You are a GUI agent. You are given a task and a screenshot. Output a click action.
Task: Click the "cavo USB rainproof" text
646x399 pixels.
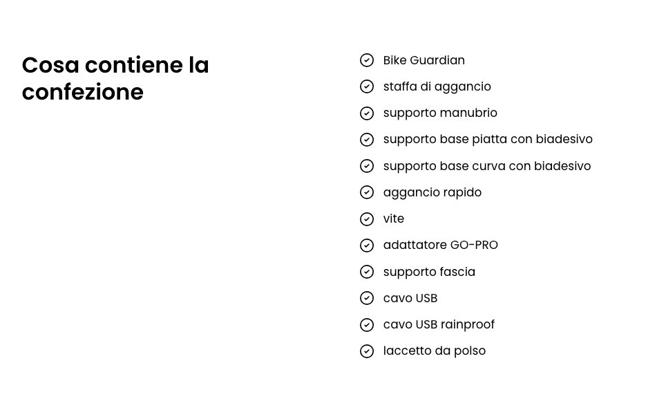439,324
